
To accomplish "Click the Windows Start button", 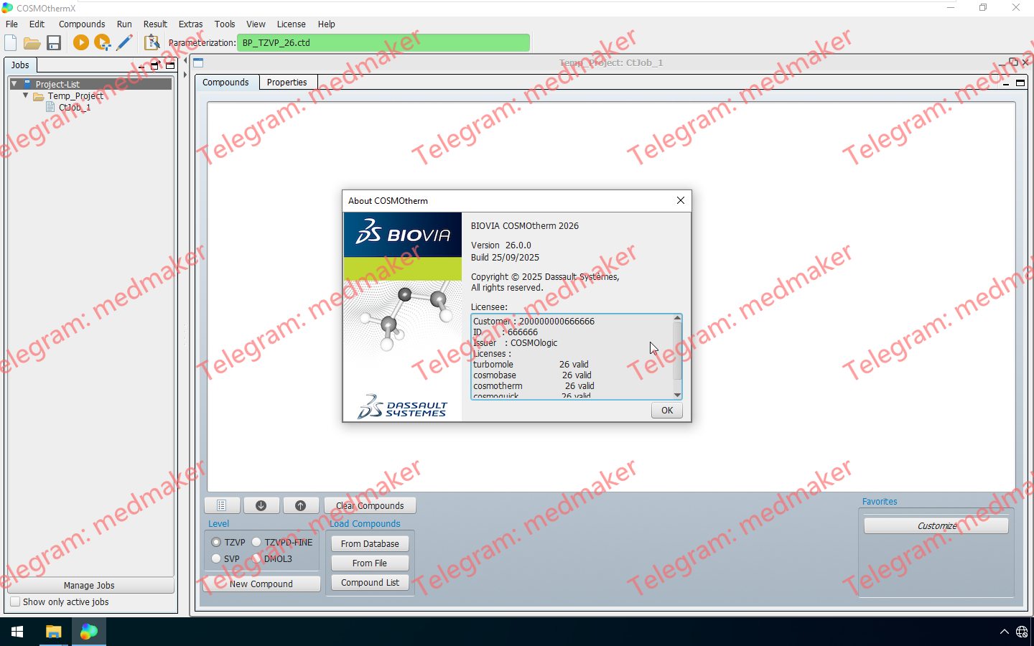I will click(17, 632).
